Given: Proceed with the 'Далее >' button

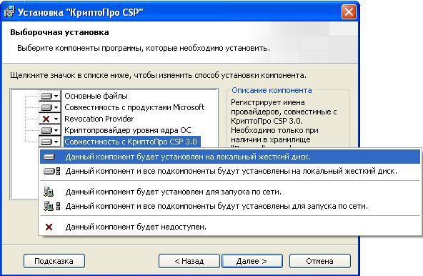Looking at the screenshot, I should (252, 261).
